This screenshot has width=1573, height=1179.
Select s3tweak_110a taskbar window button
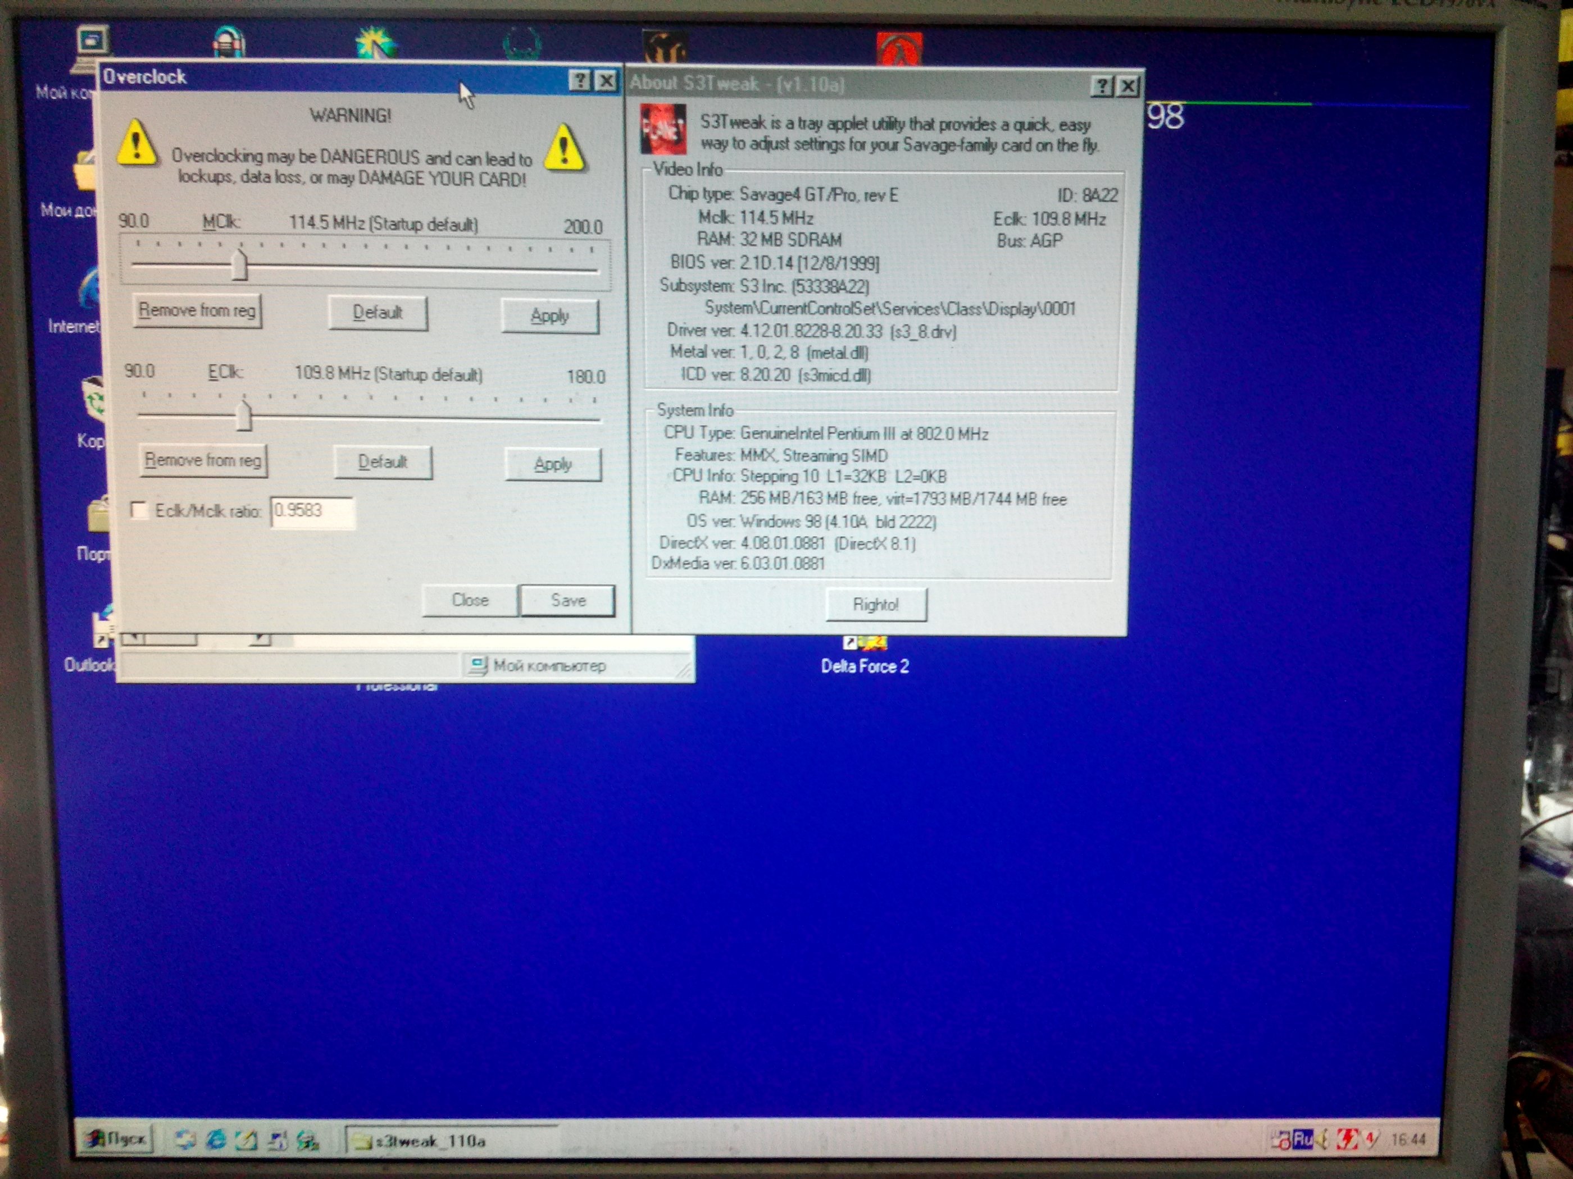pyautogui.click(x=426, y=1141)
